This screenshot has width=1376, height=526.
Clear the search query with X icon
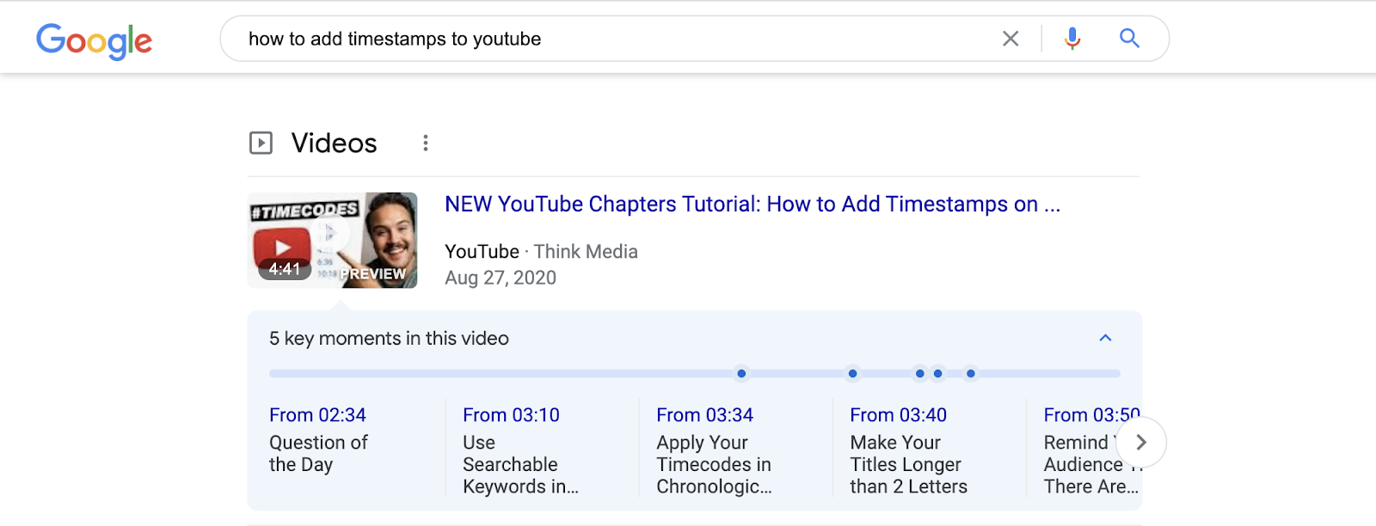click(x=1010, y=39)
